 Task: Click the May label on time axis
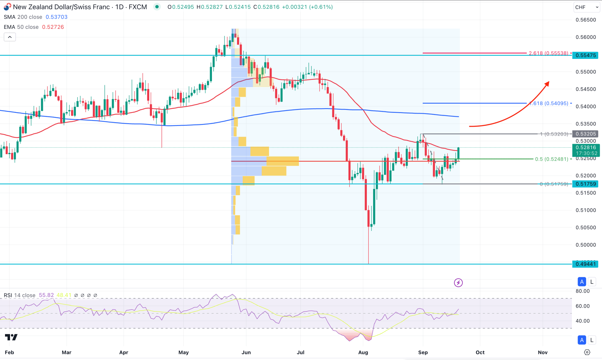(x=183, y=352)
